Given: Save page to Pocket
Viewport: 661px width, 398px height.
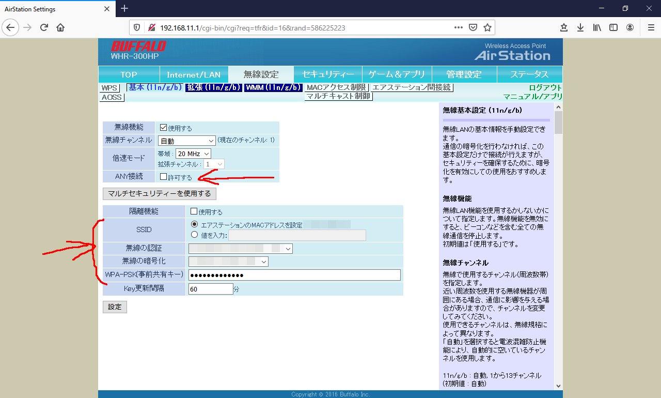Looking at the screenshot, I should pos(473,27).
